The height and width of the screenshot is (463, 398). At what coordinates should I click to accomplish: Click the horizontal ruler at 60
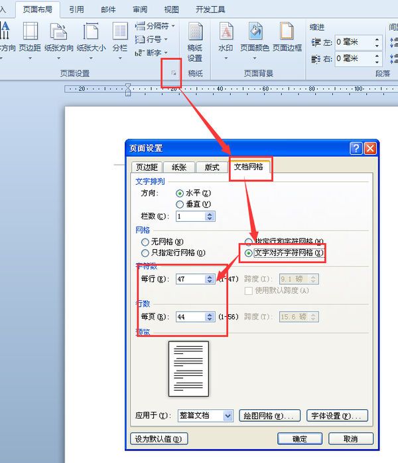(265, 88)
